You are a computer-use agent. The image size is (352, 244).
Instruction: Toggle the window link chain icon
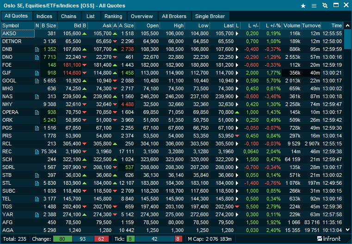click(325, 6)
